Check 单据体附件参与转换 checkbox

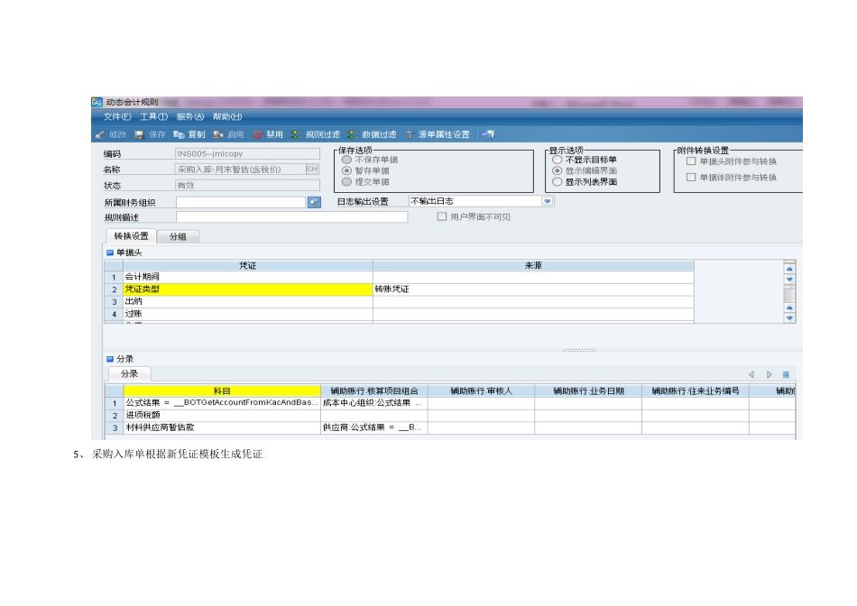(x=691, y=177)
